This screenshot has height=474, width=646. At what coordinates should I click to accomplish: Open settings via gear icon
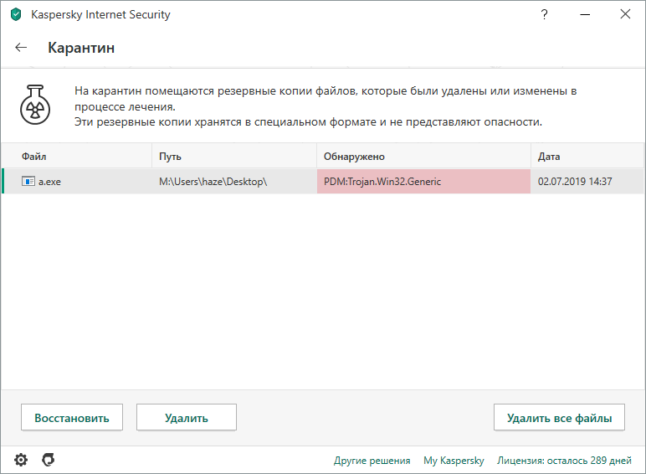(x=21, y=460)
